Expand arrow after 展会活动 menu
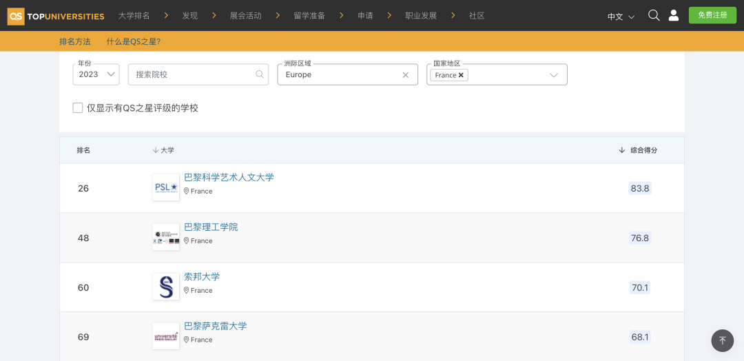 (x=278, y=16)
